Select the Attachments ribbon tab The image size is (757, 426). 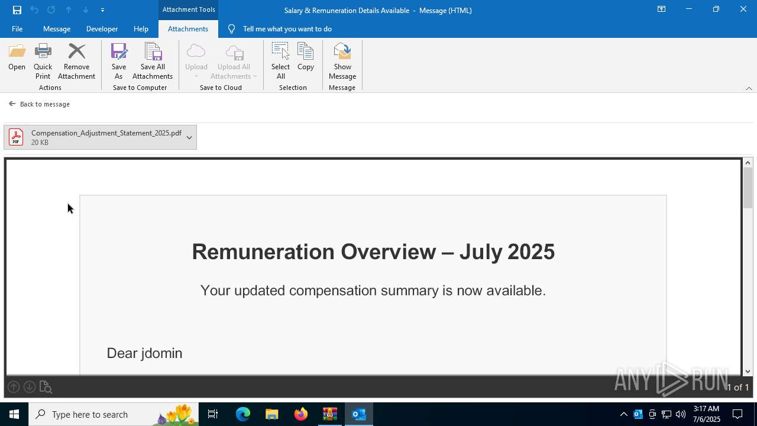click(x=188, y=29)
